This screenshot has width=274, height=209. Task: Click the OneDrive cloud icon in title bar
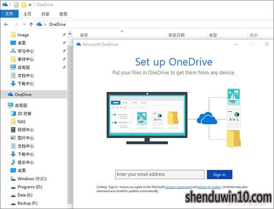(5, 5)
